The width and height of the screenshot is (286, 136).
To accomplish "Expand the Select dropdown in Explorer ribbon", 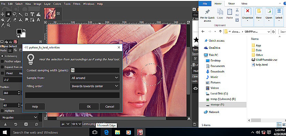I will pyautogui.click(x=279, y=17).
